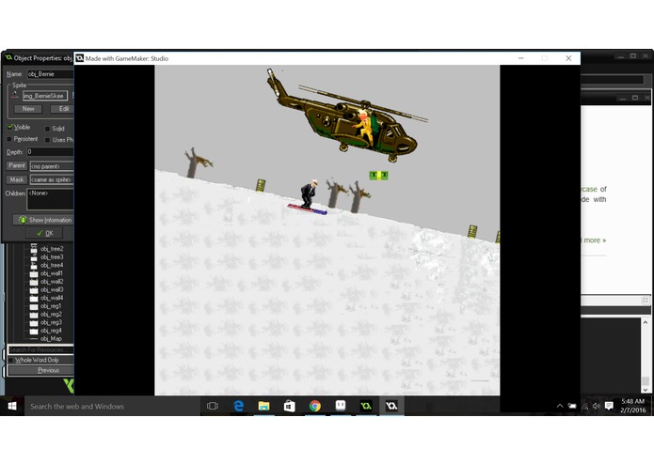
Task: Select obj_tree2 label in the resource tree
Action: point(52,249)
